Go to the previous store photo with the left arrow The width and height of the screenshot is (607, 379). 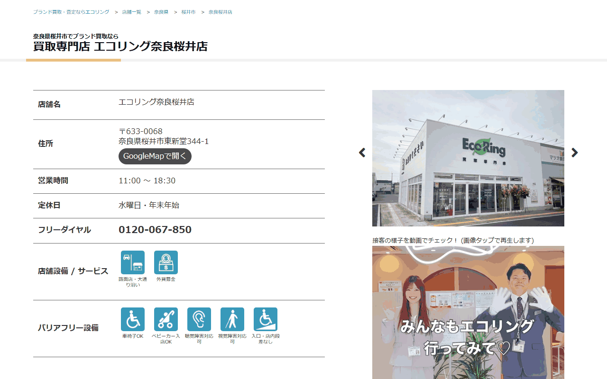[362, 153]
